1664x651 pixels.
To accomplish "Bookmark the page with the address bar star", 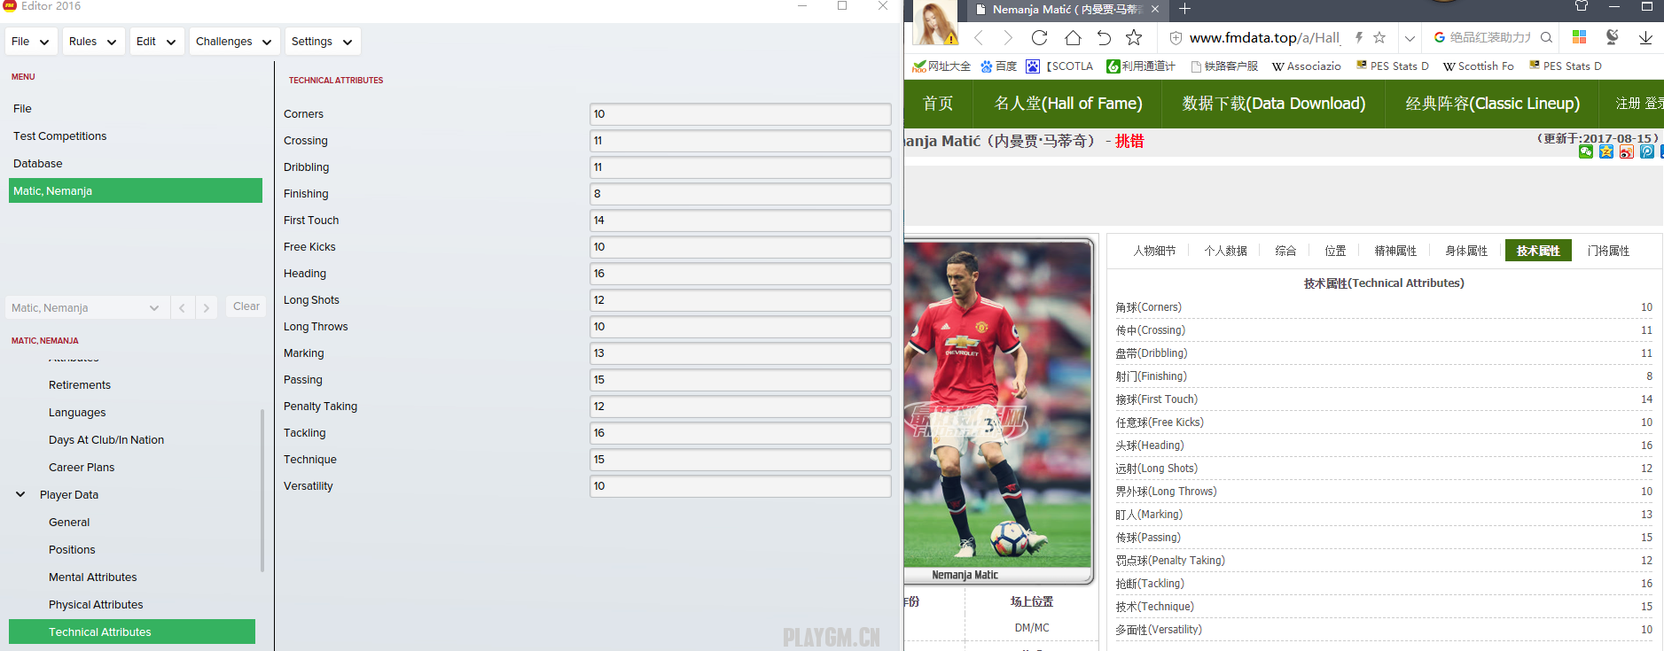I will 1379,37.
